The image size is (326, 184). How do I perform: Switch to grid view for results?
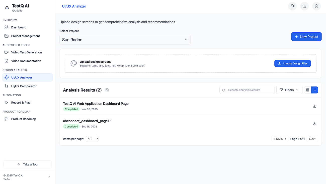tap(307, 90)
